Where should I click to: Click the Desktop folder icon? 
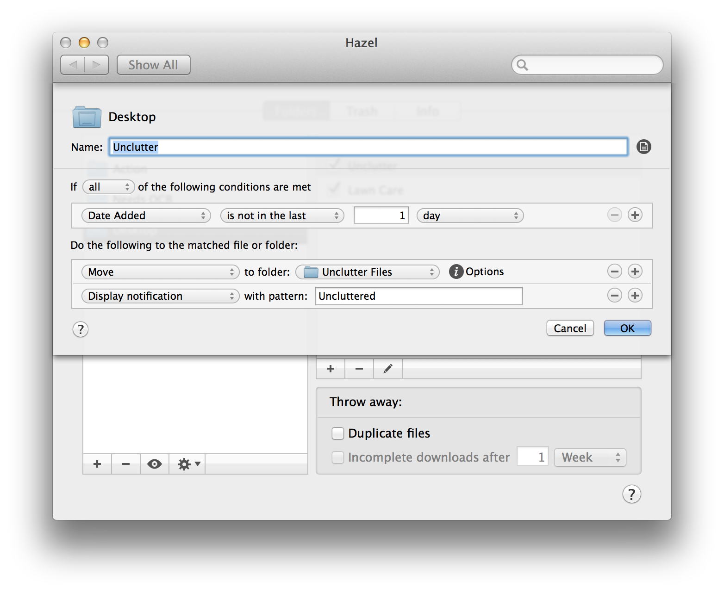[x=87, y=117]
